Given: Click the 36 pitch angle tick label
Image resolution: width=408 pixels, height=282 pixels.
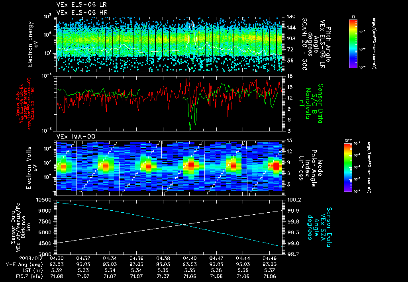Looking at the screenshot, I should click(x=290, y=61).
